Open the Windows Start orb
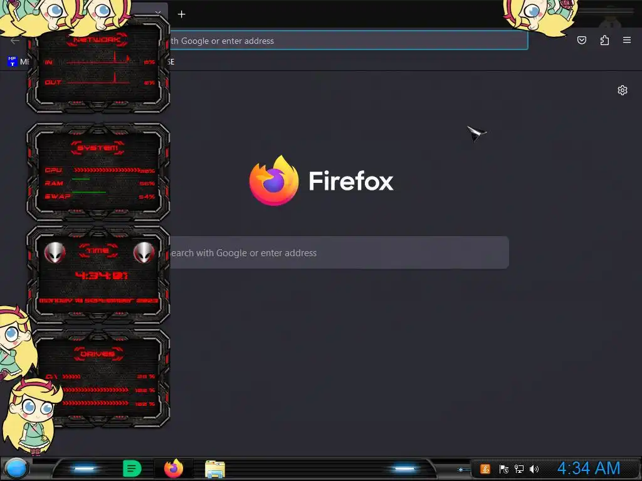This screenshot has height=481, width=642. [16, 468]
